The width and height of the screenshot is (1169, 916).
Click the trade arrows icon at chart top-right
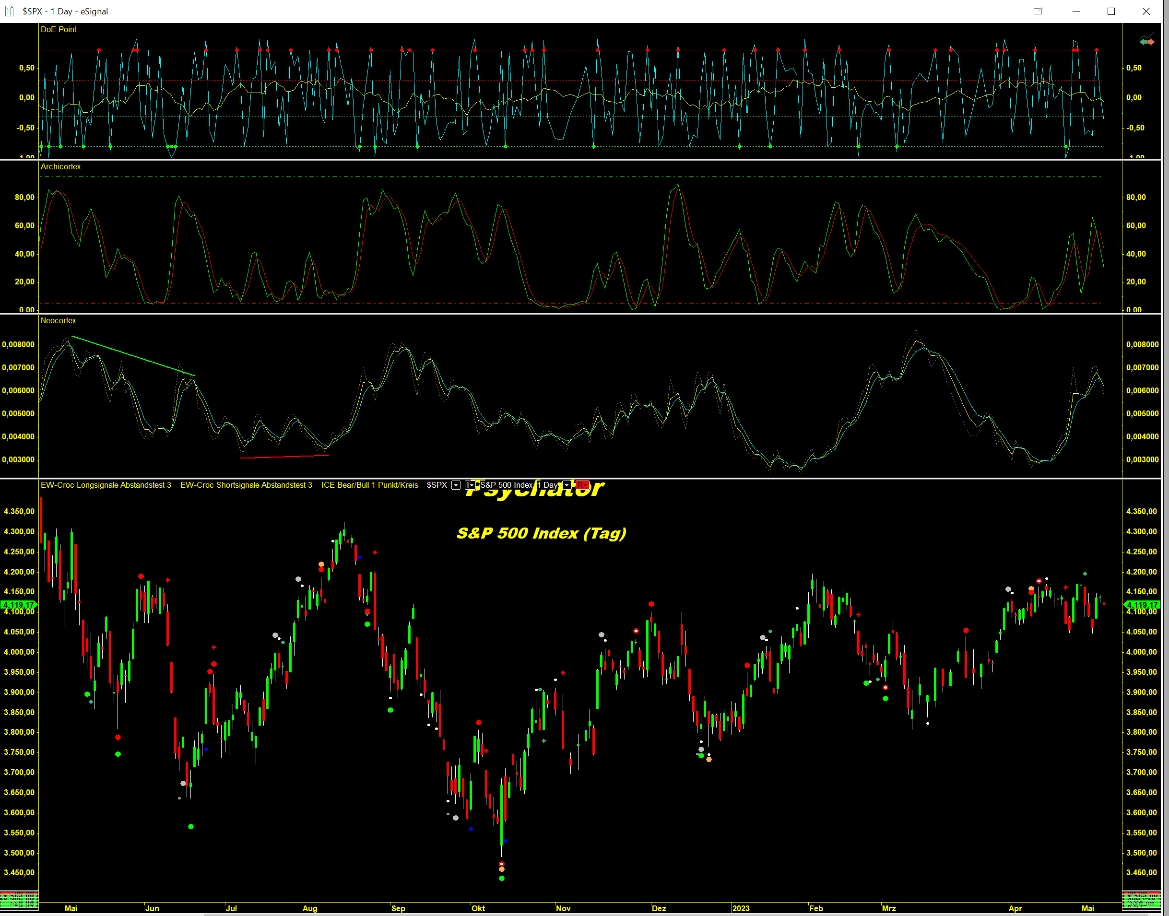(x=1146, y=41)
